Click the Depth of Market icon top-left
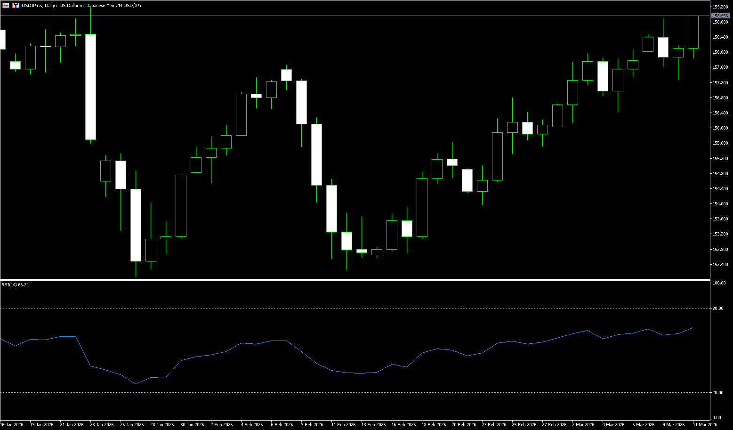Image resolution: width=733 pixels, height=430 pixels. (x=6, y=5)
